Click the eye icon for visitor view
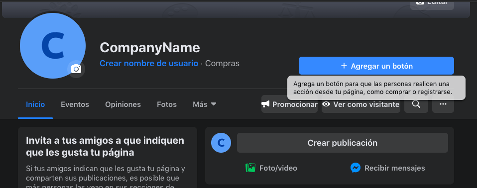The width and height of the screenshot is (477, 188). coord(327,104)
